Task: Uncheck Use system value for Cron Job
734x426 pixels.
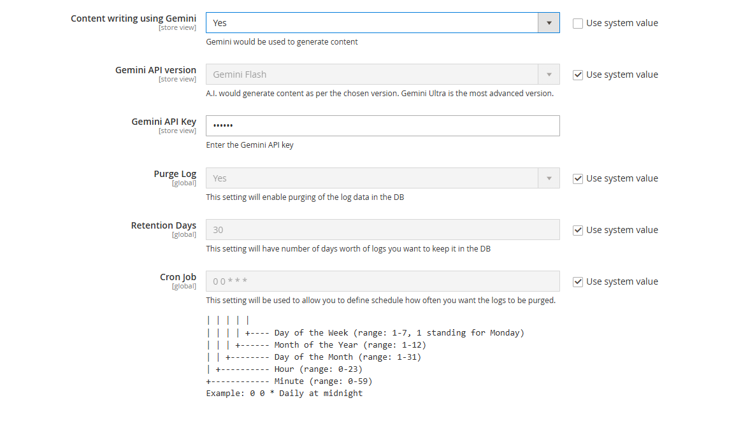Action: (578, 281)
